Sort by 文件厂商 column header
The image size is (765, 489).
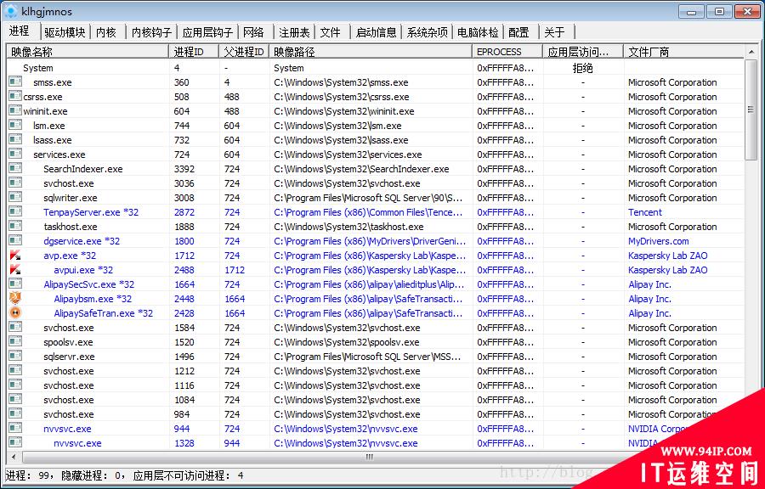point(683,52)
